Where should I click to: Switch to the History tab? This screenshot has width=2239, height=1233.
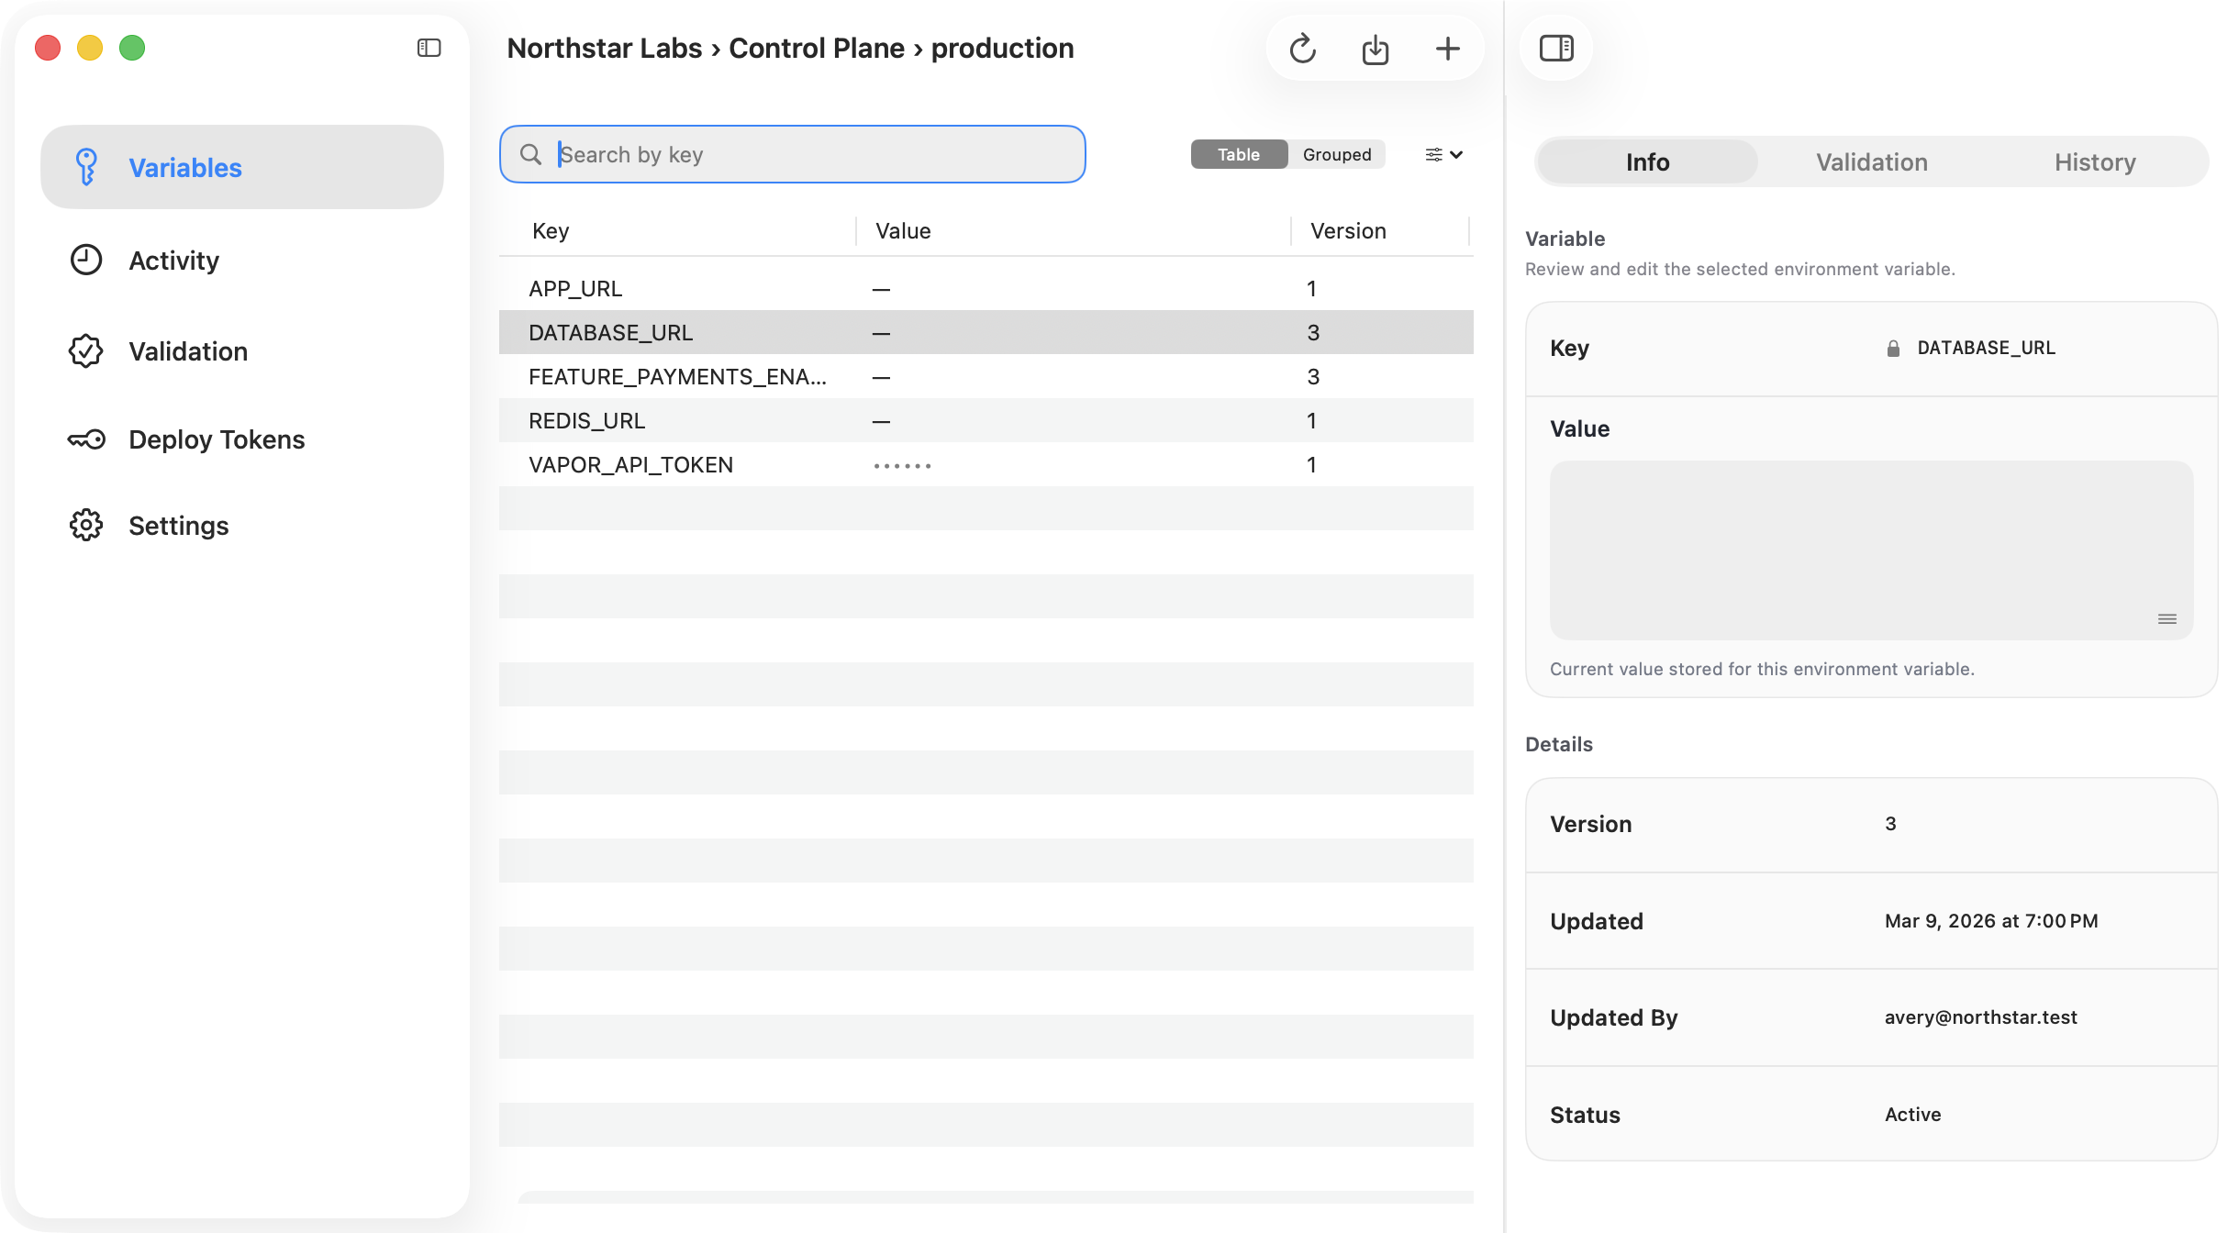click(x=2094, y=162)
